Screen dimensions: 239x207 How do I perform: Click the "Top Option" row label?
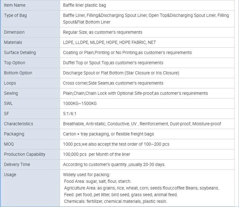pos(15,63)
